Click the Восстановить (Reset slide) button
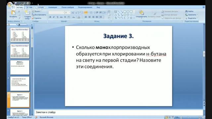This screenshot has width=212, height=119. click(x=39, y=15)
